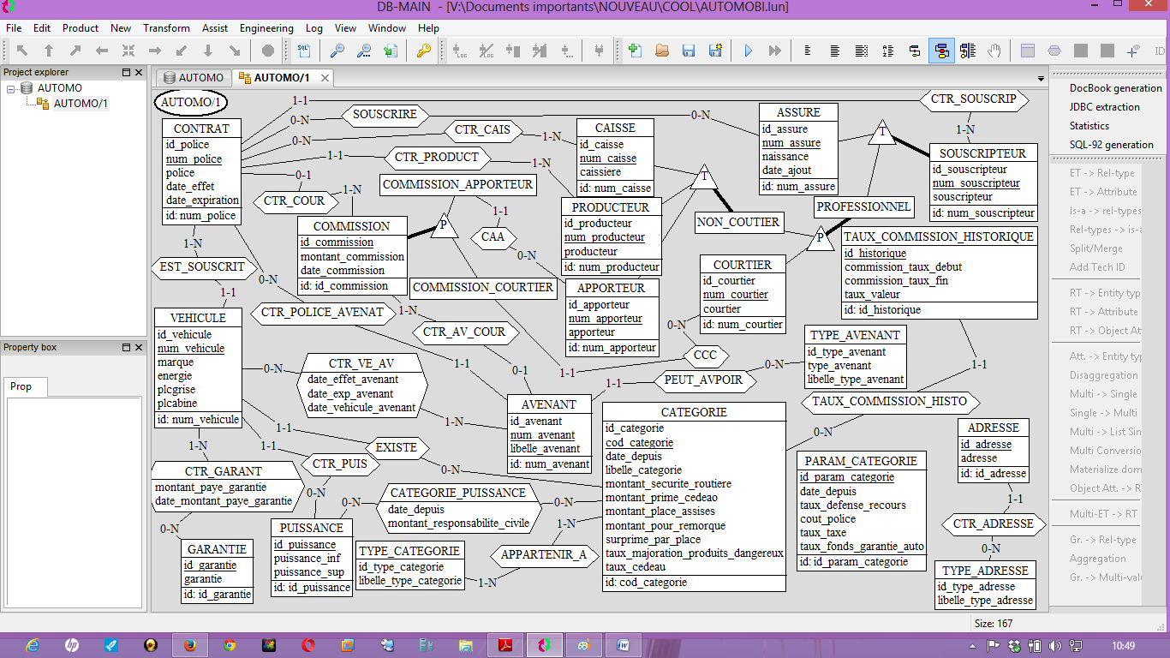Open the Product menu
The height and width of the screenshot is (658, 1170).
[x=81, y=28]
